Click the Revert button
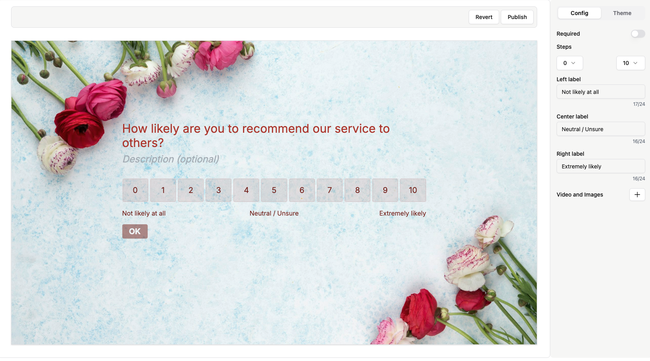The width and height of the screenshot is (650, 361). coord(484,17)
